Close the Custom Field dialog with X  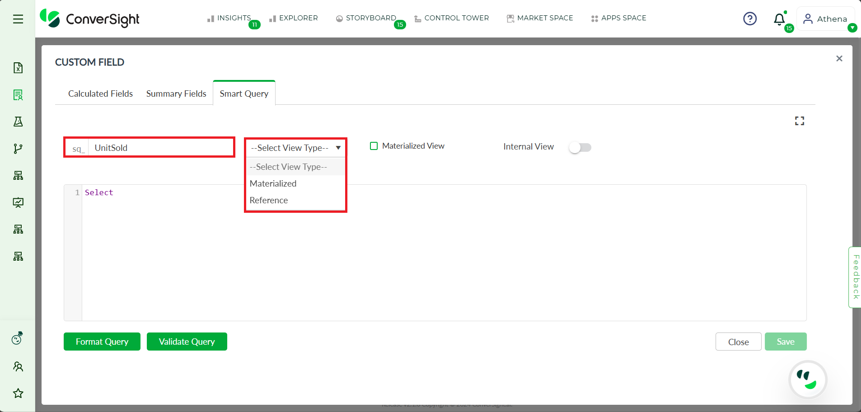[839, 58]
